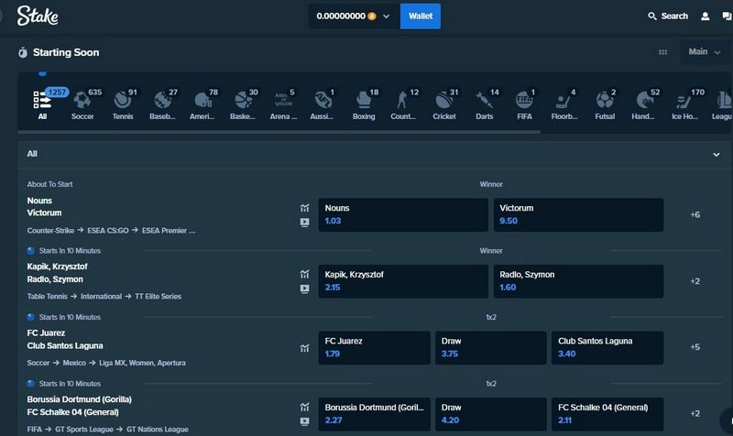Show +2 more markets for Kapik match
Viewport: 733px width, 436px height.
pos(695,281)
